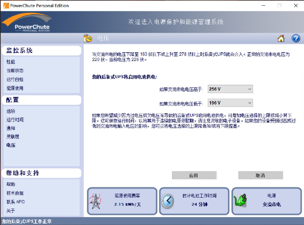
Task: Open 灵敏度 settings page
Action: tap(13, 136)
